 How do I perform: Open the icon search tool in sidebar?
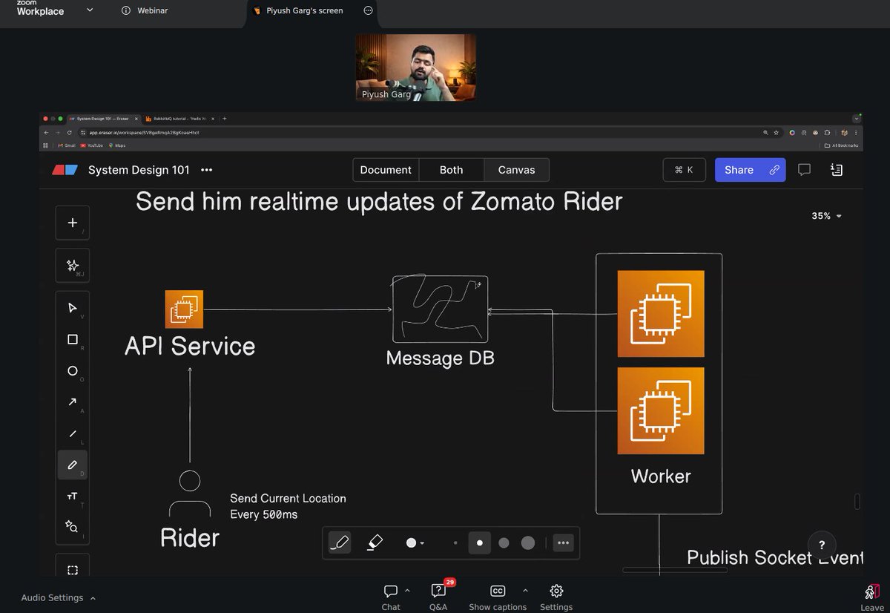point(73,526)
